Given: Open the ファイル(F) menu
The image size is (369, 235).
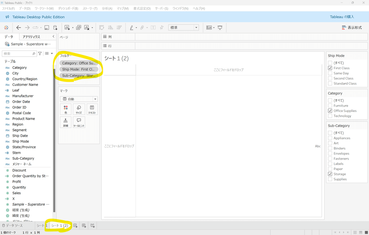Looking at the screenshot, I should [x=8, y=8].
